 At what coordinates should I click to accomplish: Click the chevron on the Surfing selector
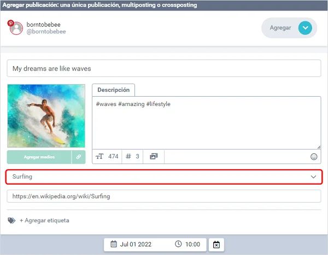click(313, 177)
